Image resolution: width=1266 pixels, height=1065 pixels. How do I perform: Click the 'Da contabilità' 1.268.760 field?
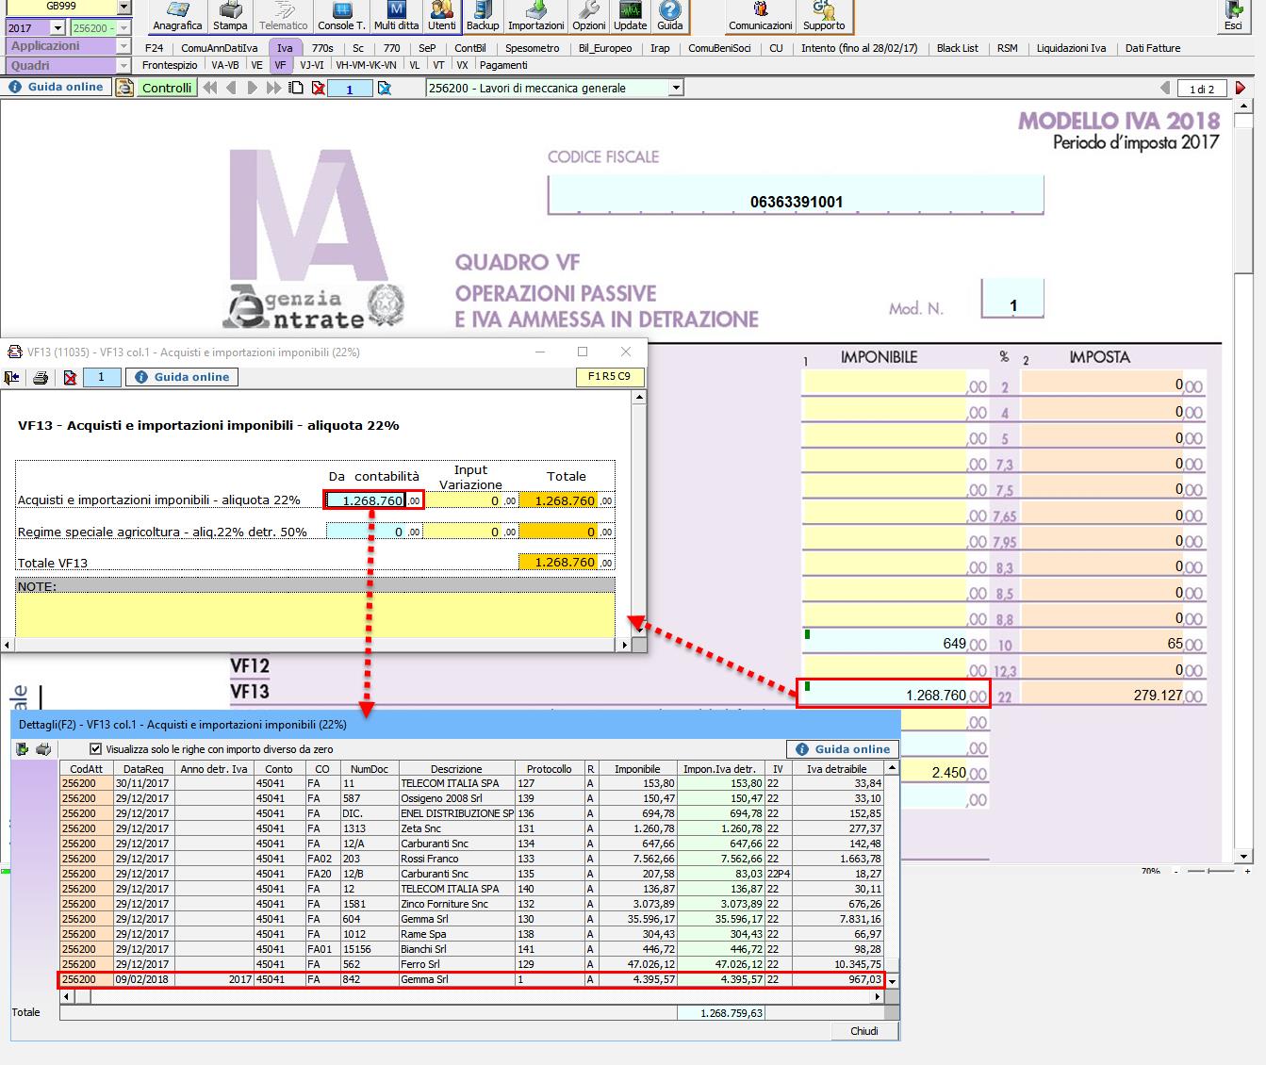point(367,500)
